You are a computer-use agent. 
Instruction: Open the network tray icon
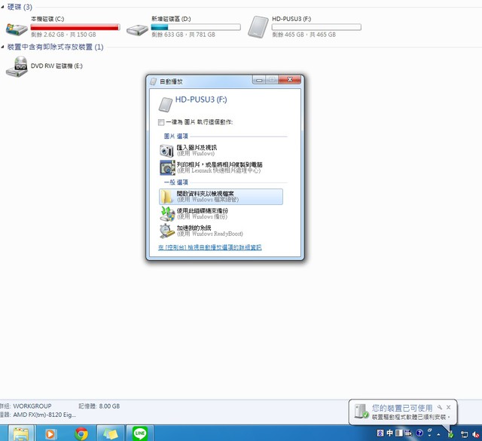(464, 434)
